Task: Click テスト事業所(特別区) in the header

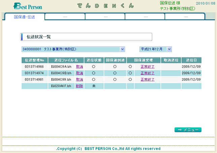Action: pos(178,8)
